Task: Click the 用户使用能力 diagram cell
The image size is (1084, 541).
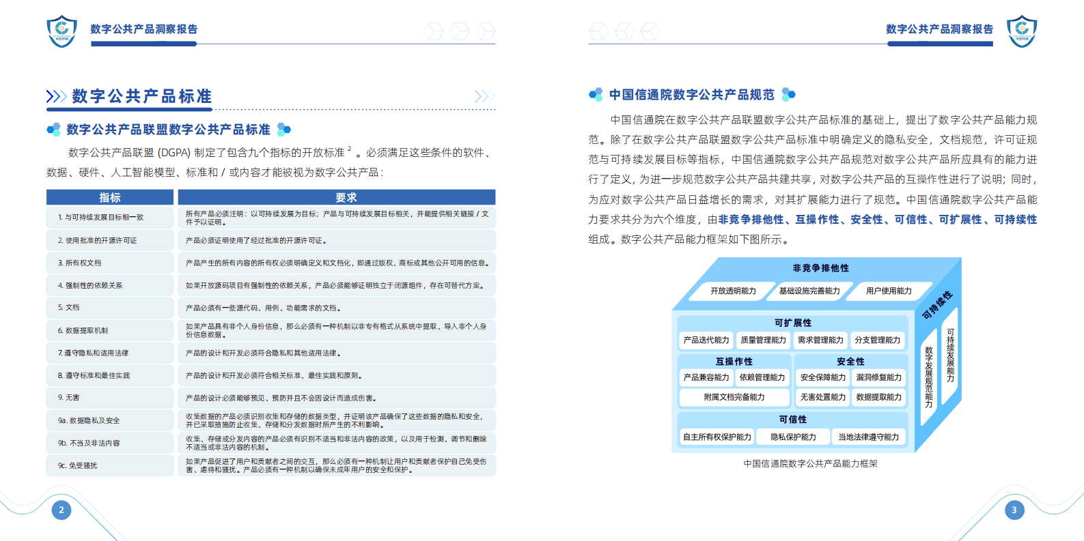Action: pyautogui.click(x=889, y=291)
